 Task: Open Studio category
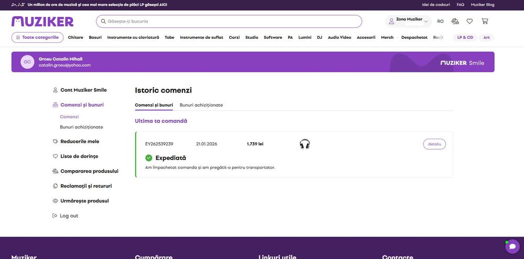click(x=252, y=37)
